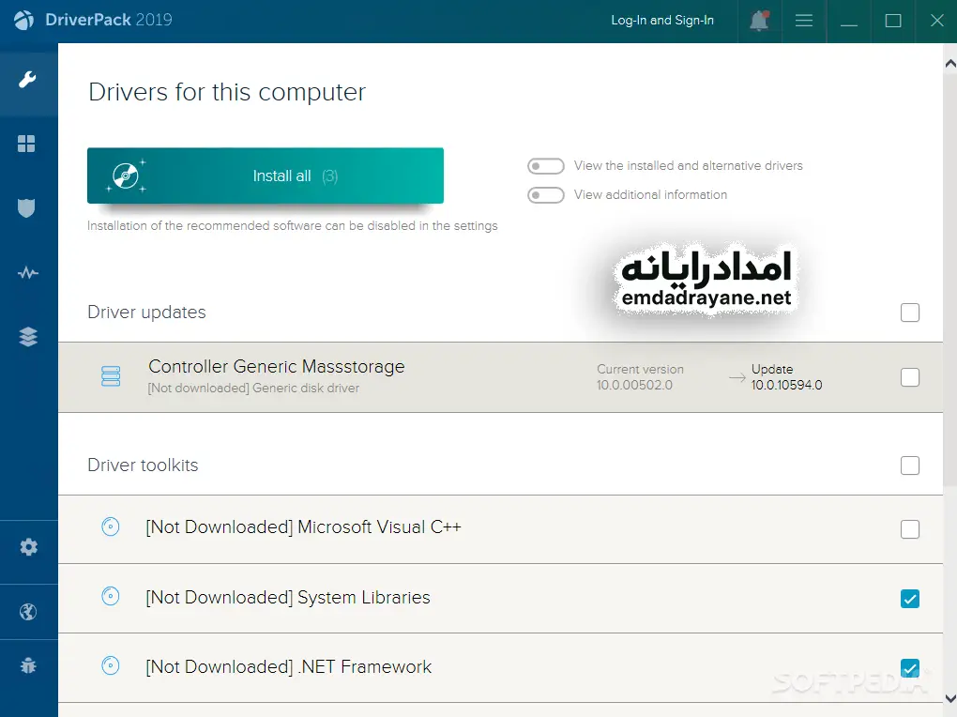Click the scrollbar down arrow
Viewport: 957px width, 717px height.
pyautogui.click(x=949, y=698)
